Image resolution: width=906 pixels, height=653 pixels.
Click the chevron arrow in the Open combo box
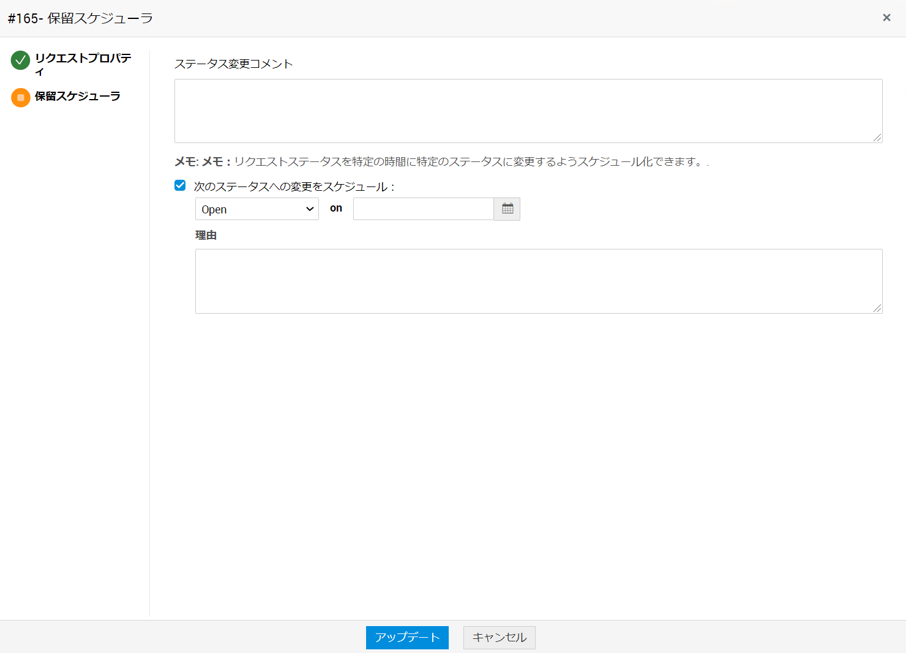click(x=310, y=209)
